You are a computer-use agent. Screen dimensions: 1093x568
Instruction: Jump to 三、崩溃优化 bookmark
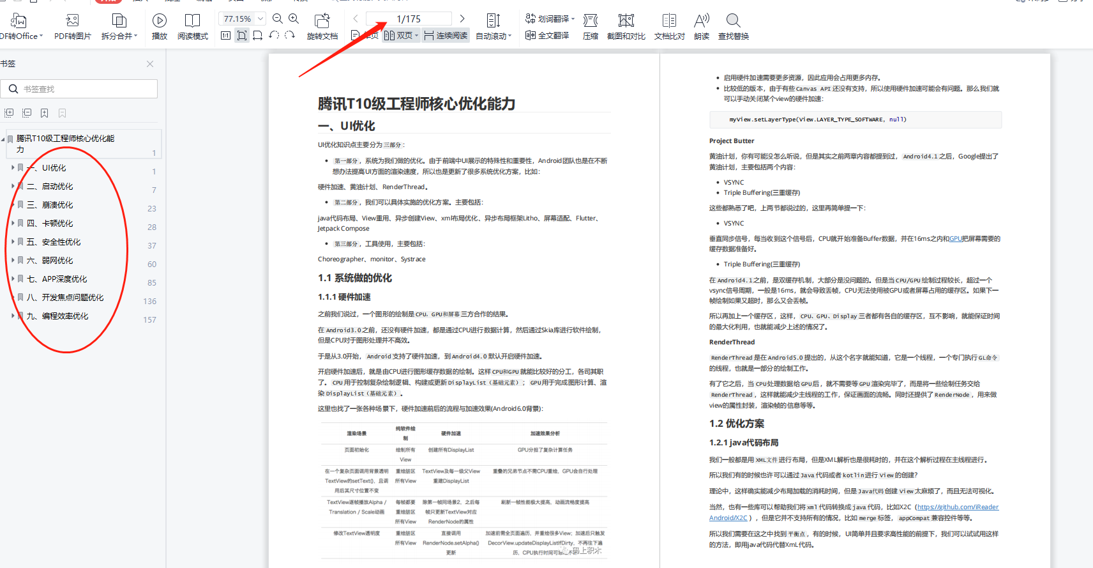tap(50, 204)
